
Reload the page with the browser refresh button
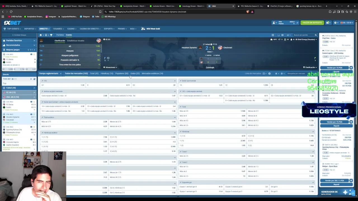click(x=11, y=12)
